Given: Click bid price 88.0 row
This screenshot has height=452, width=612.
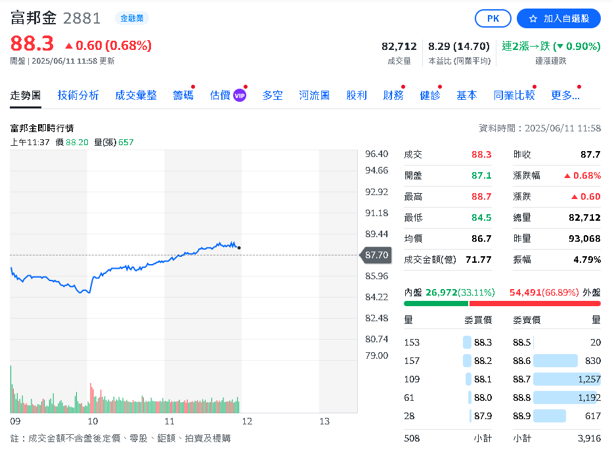Looking at the screenshot, I should (448, 397).
